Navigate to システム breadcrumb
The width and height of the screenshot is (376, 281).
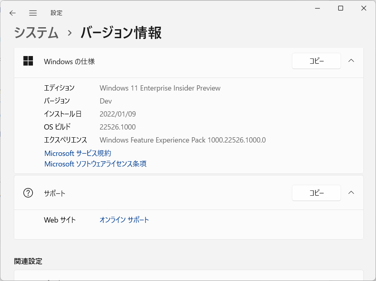(36, 33)
